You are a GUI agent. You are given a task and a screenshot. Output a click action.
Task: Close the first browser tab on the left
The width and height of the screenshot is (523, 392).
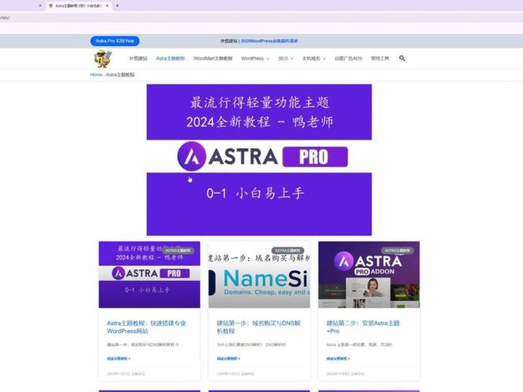tap(41, 6)
